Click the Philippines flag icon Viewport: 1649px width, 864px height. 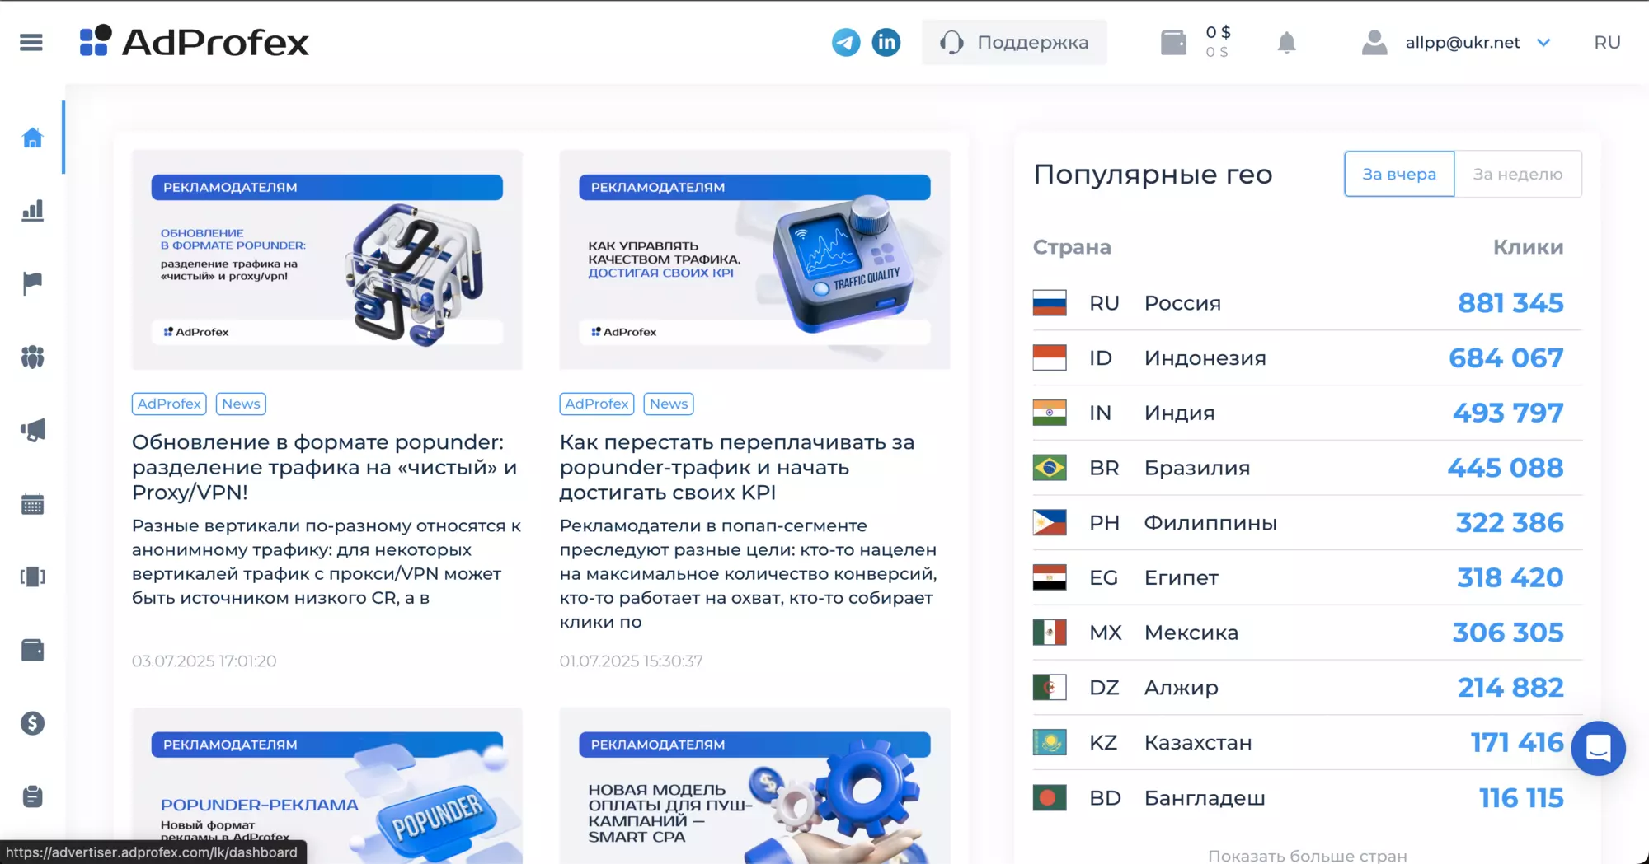(x=1050, y=523)
